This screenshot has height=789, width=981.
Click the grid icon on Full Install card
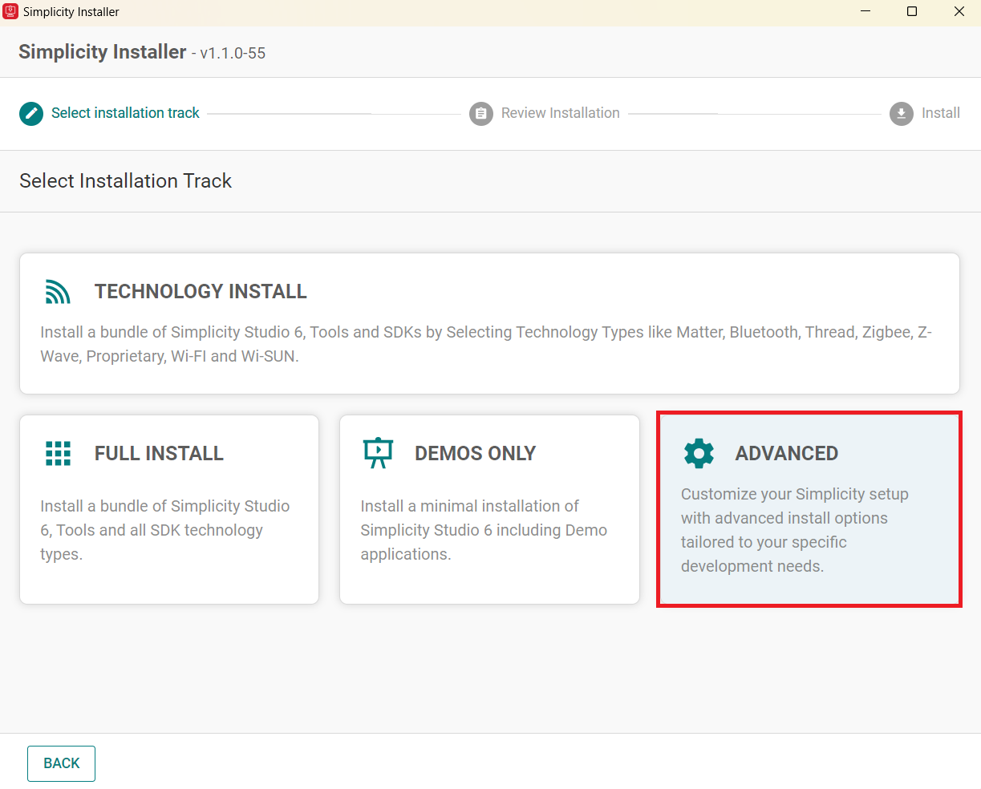(58, 453)
